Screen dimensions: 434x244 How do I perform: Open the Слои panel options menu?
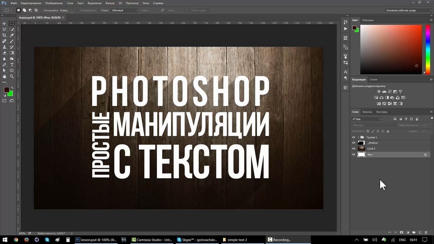(431, 111)
